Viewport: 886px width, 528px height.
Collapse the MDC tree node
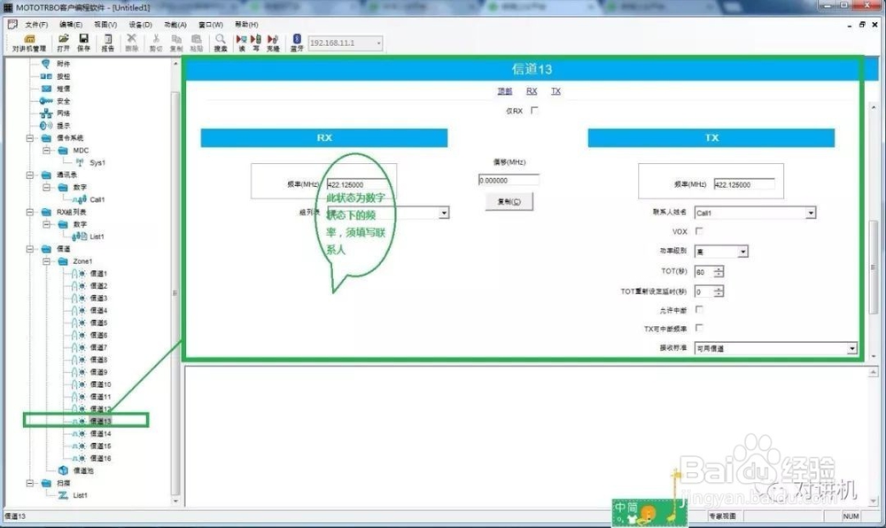47,151
